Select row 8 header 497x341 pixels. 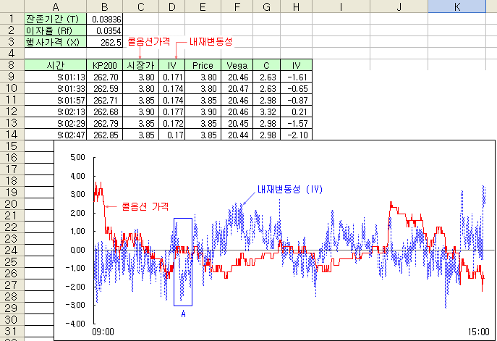12,65
